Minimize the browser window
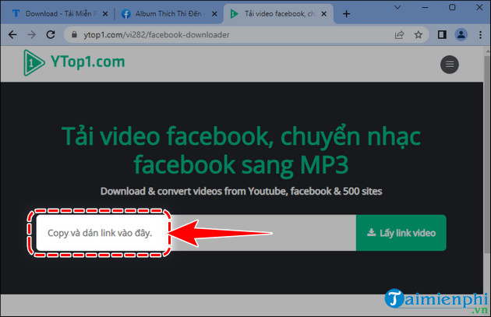491x317 pixels. click(x=425, y=7)
